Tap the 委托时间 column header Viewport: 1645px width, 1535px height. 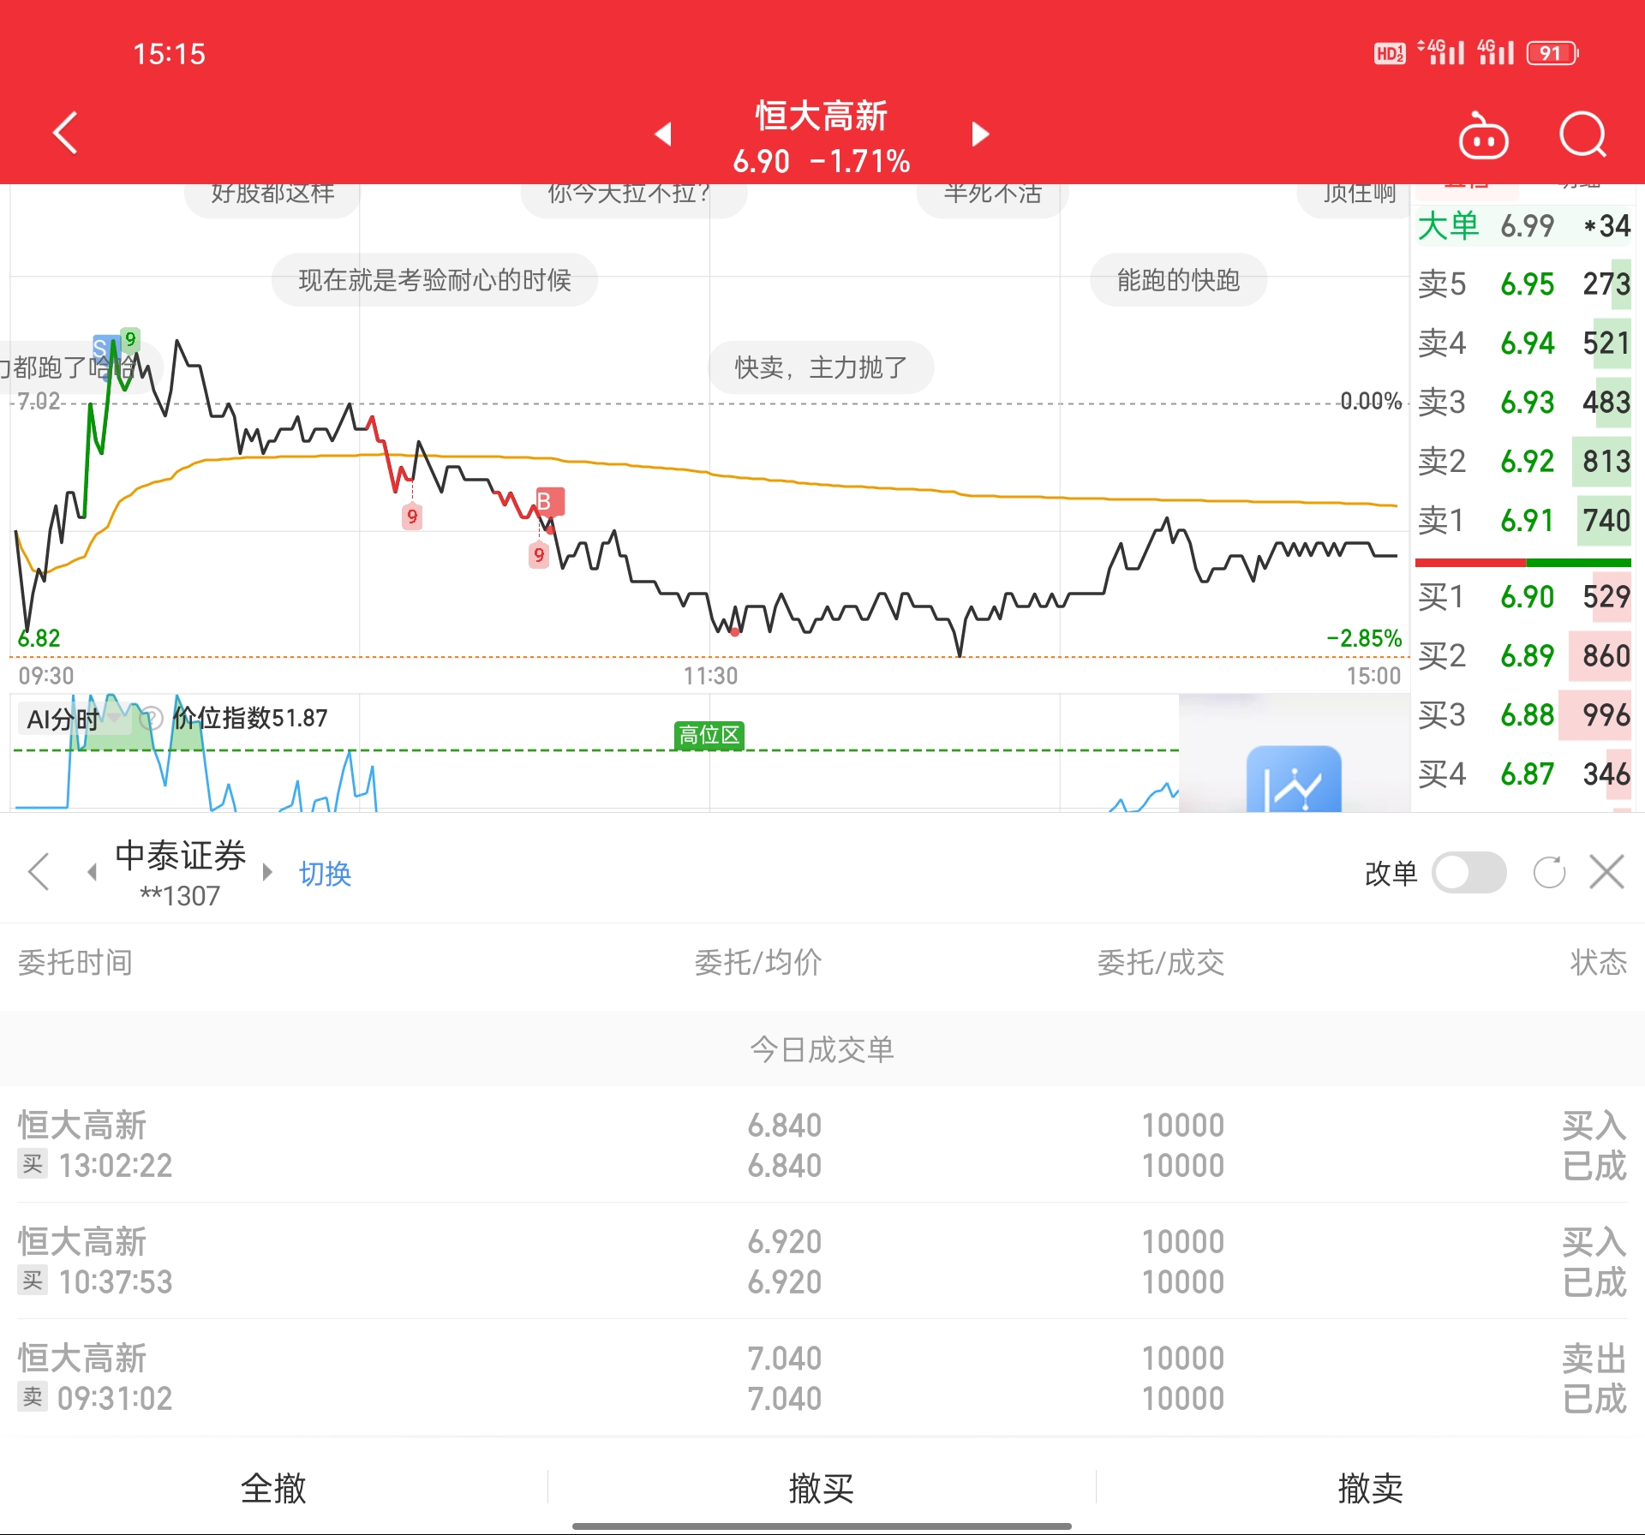75,962
